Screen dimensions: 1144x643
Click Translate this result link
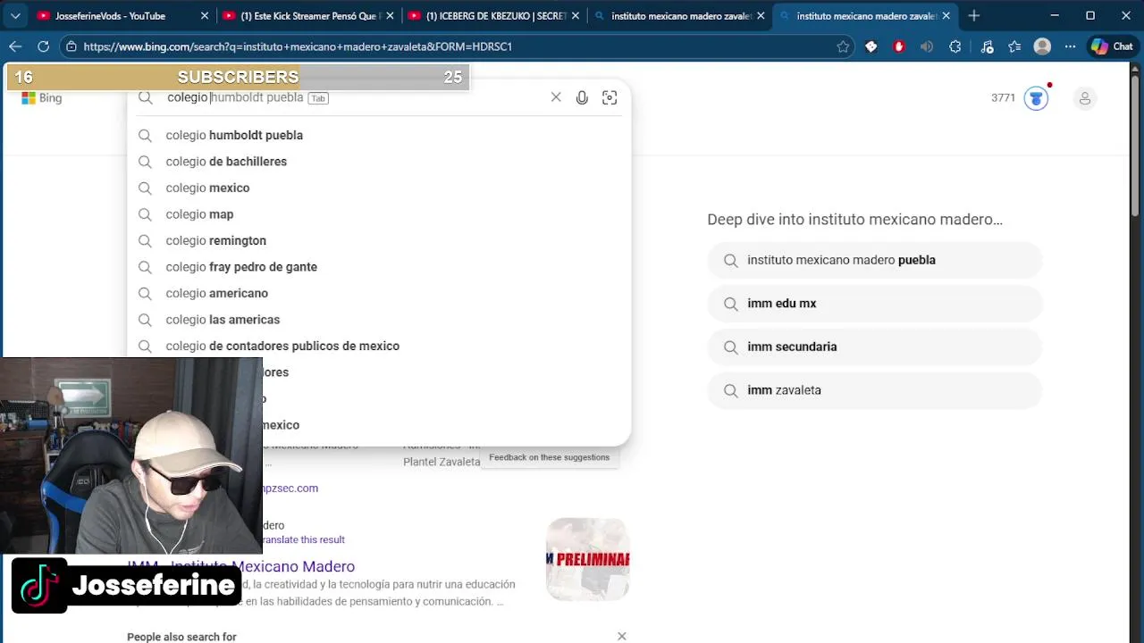(x=303, y=539)
